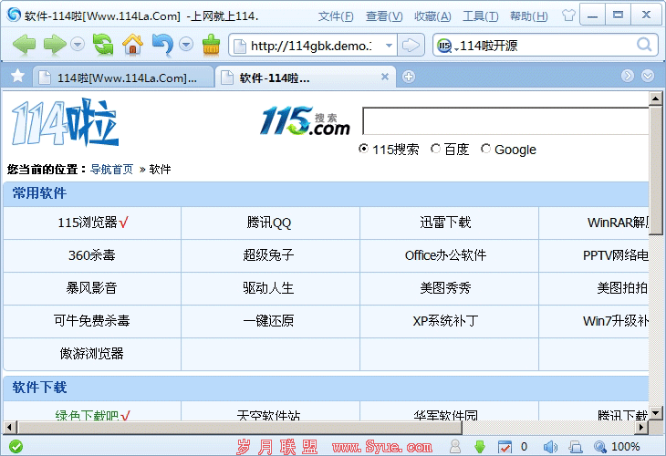Open the navigation history dropdown beside the forward arrow

click(78, 44)
